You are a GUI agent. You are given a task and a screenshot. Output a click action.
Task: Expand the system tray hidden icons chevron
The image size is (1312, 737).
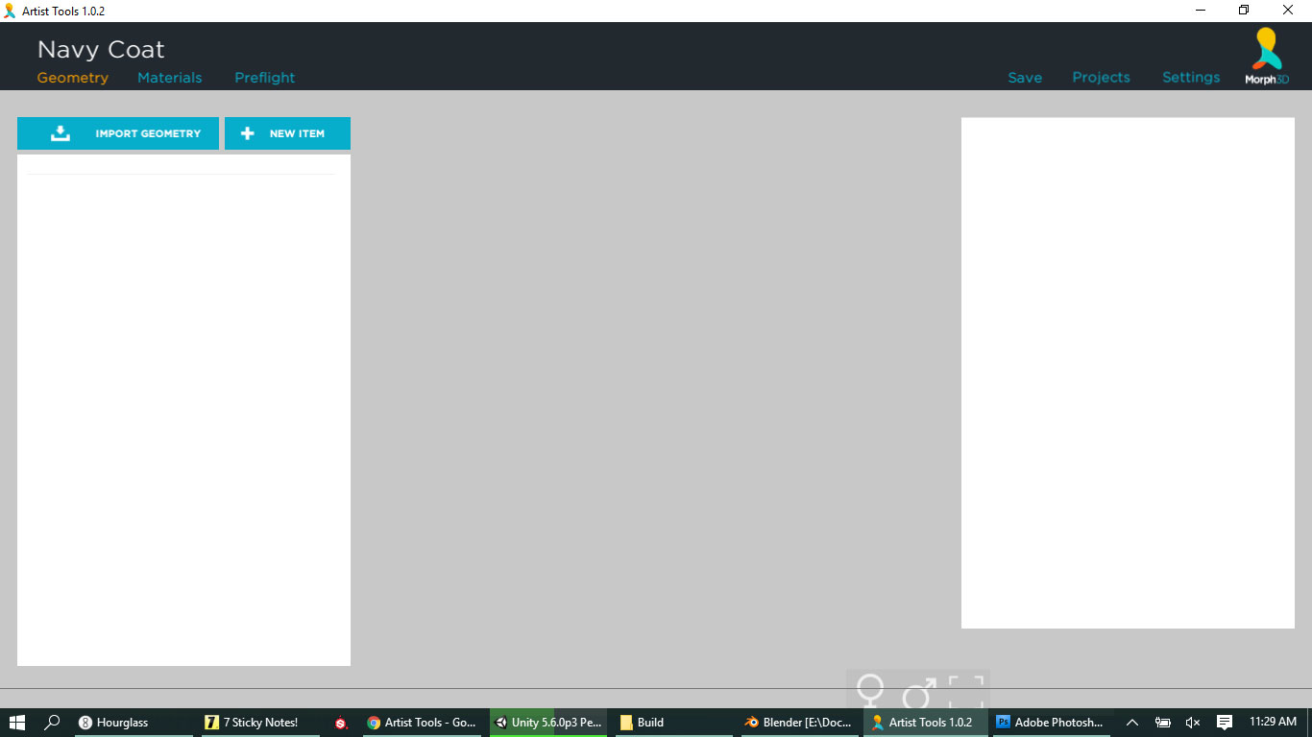1132,723
